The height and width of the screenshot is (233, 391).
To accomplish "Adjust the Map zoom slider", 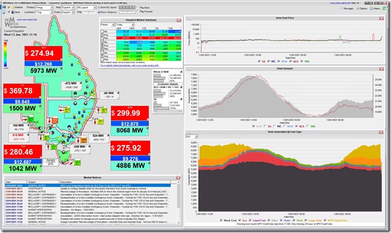I will tap(89, 12).
